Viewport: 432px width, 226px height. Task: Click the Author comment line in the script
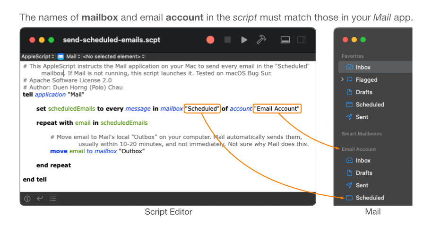click(73, 87)
